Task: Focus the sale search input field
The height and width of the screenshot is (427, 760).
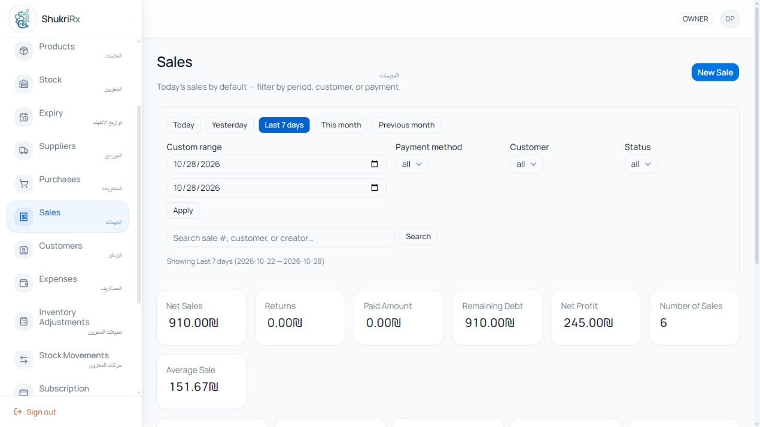Action: pyautogui.click(x=281, y=237)
